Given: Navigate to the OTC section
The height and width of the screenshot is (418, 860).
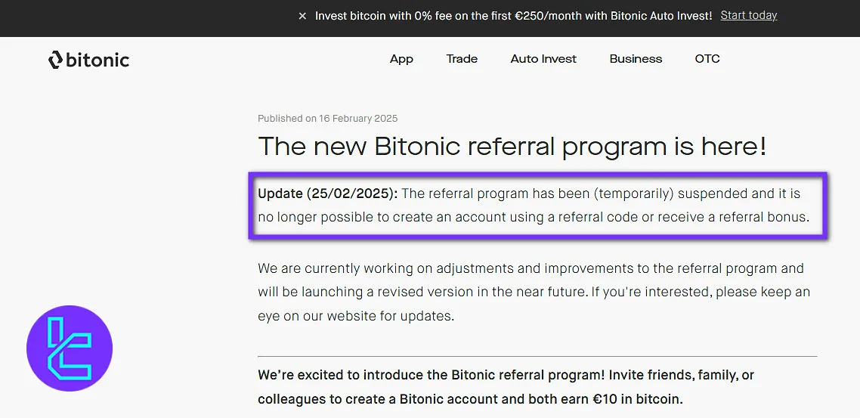Looking at the screenshot, I should (707, 59).
